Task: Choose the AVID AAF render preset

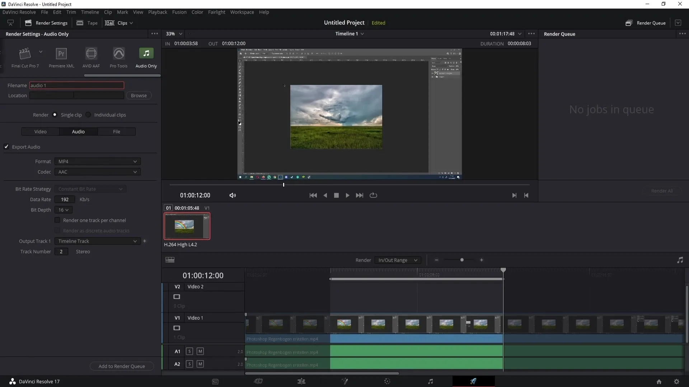Action: pyautogui.click(x=91, y=57)
